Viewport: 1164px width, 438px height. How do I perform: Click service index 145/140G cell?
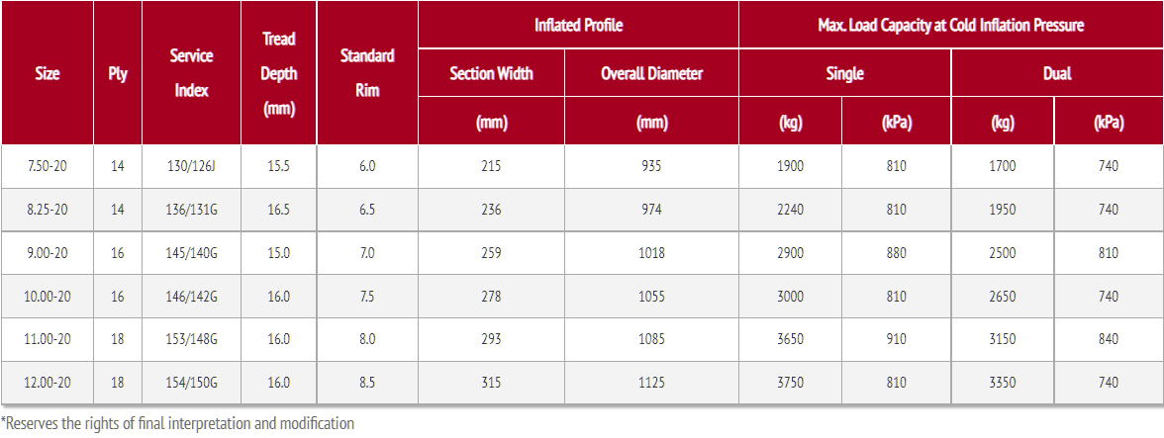click(x=191, y=253)
